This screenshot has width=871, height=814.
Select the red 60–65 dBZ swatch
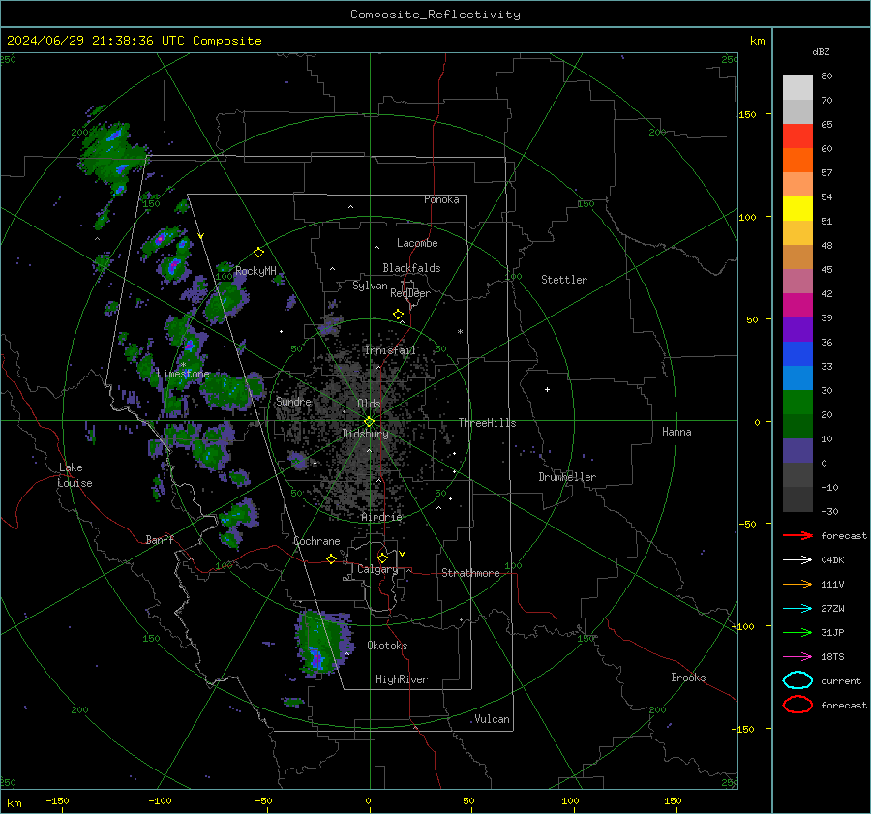tap(797, 136)
